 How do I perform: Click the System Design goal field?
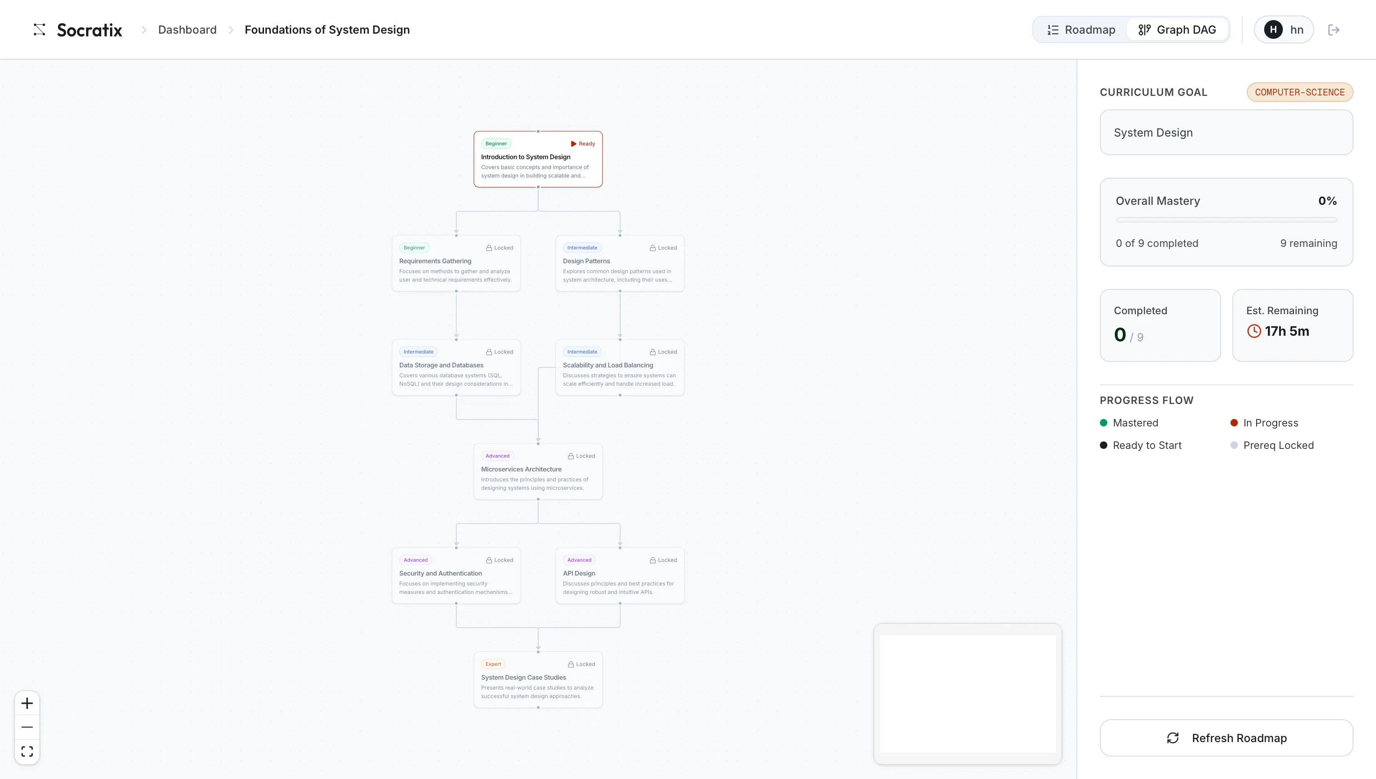1226,133
